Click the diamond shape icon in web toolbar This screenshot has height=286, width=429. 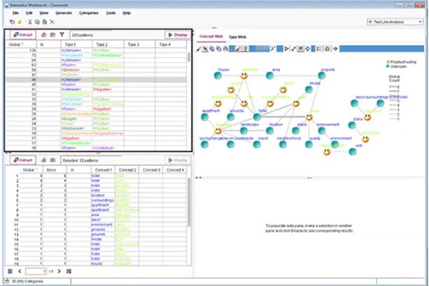(307, 48)
